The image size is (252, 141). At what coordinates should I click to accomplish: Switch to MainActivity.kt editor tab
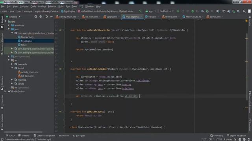pos(193,16)
